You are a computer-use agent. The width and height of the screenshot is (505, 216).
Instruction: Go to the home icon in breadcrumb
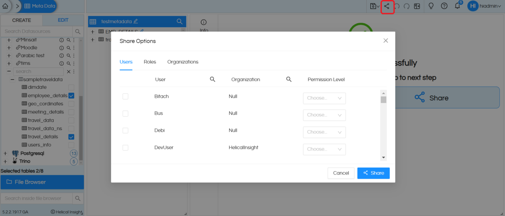(5, 6)
